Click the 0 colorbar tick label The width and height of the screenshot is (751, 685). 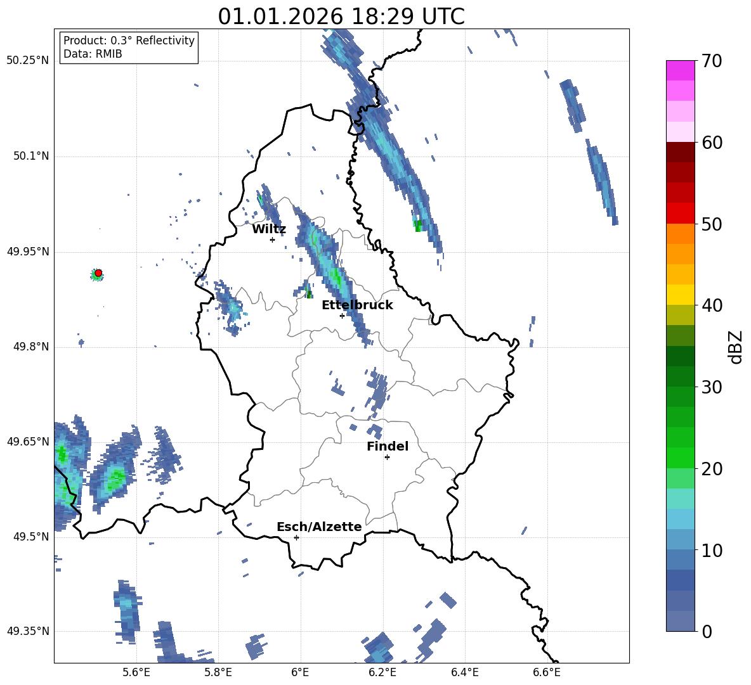pos(707,632)
